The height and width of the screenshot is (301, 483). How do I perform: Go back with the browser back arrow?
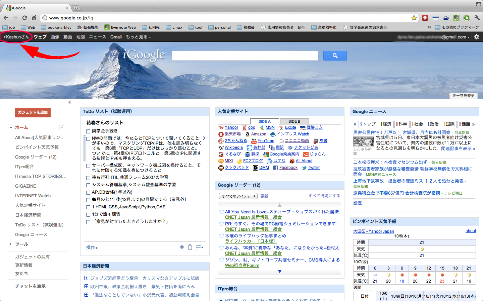(x=6, y=18)
